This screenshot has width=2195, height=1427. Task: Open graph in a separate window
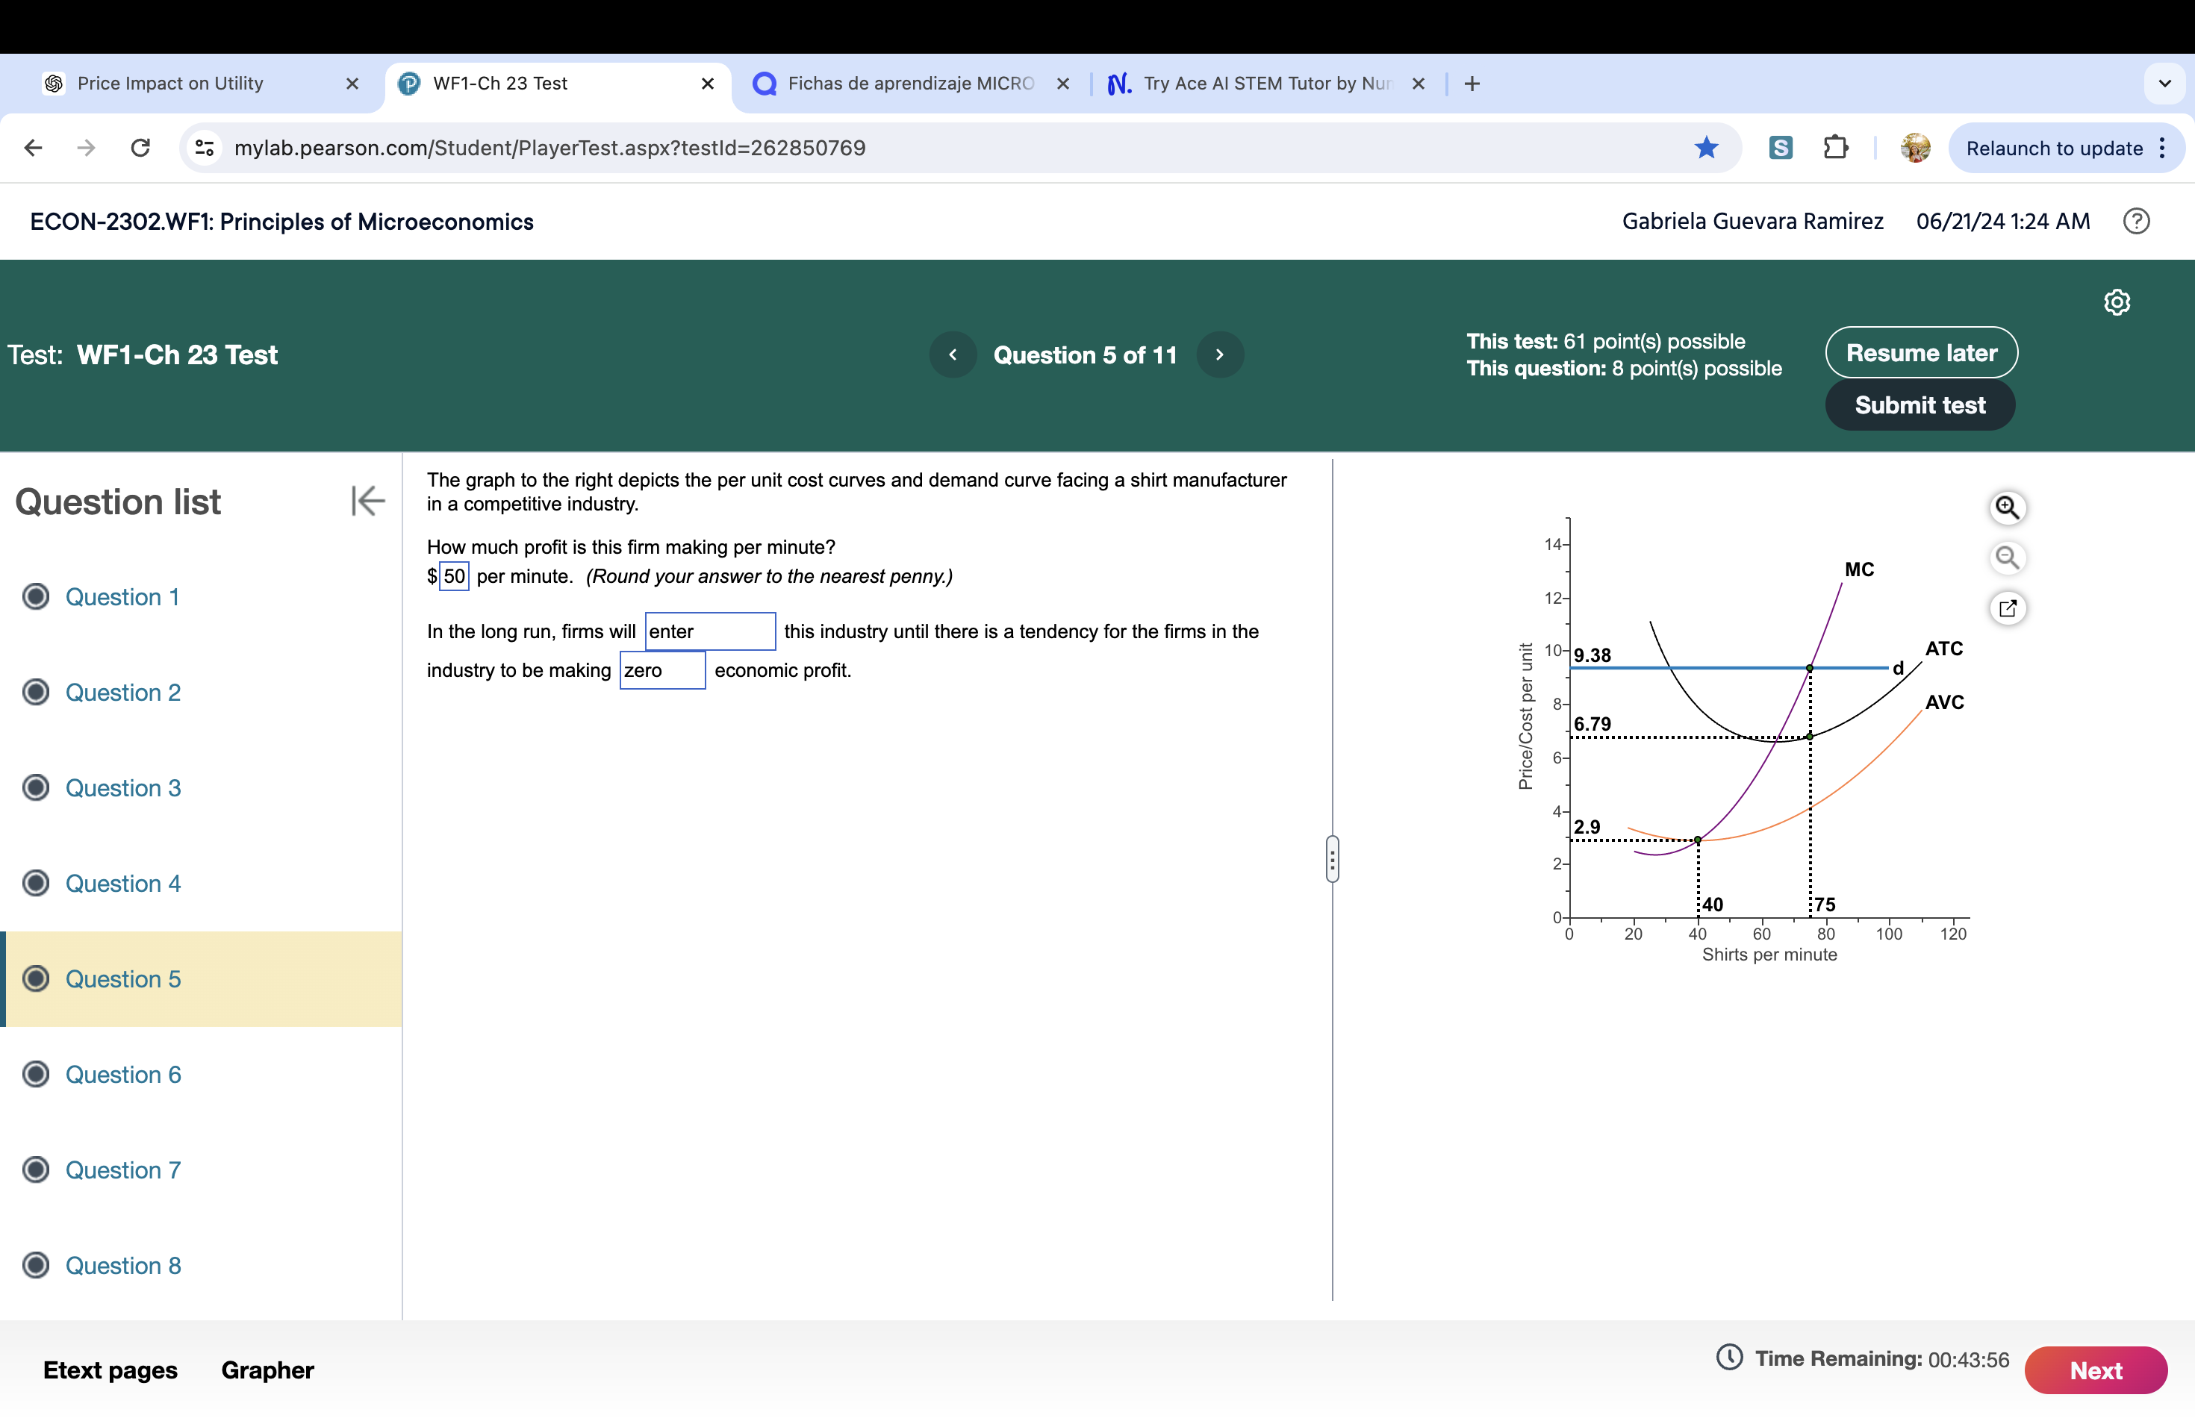tap(2008, 608)
